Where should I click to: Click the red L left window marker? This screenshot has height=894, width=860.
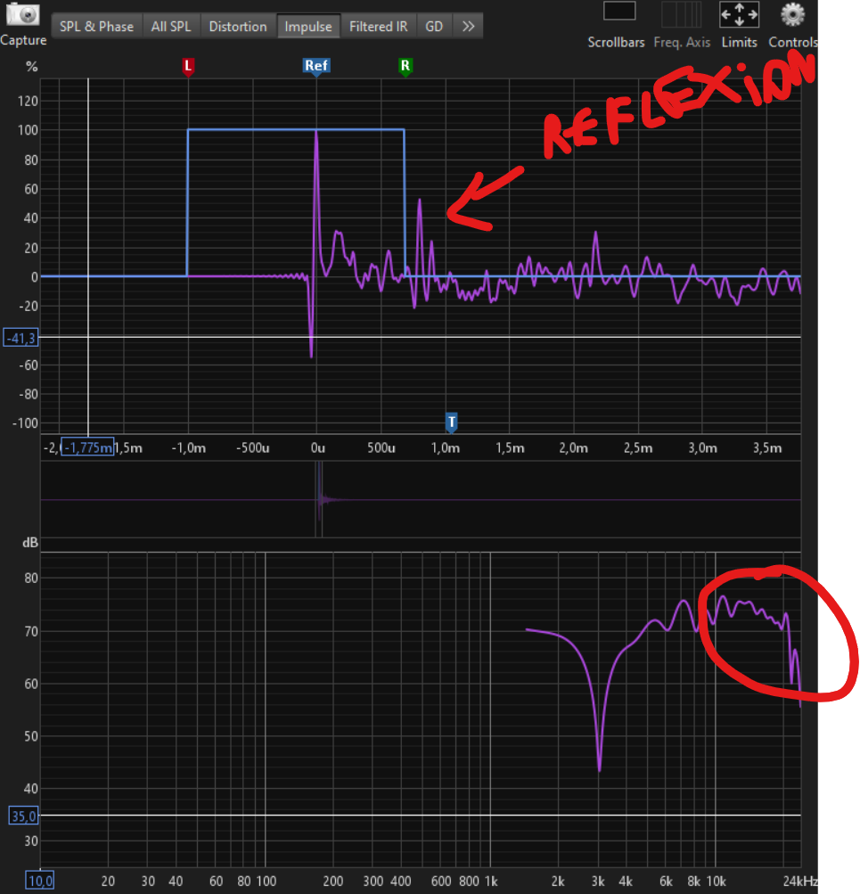coord(188,67)
